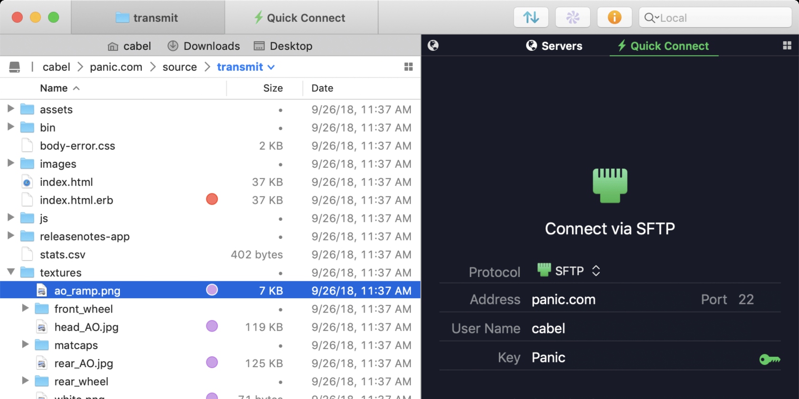Click the 119 KB size of head_AO.jpg
This screenshot has height=399, width=799.
click(x=264, y=327)
